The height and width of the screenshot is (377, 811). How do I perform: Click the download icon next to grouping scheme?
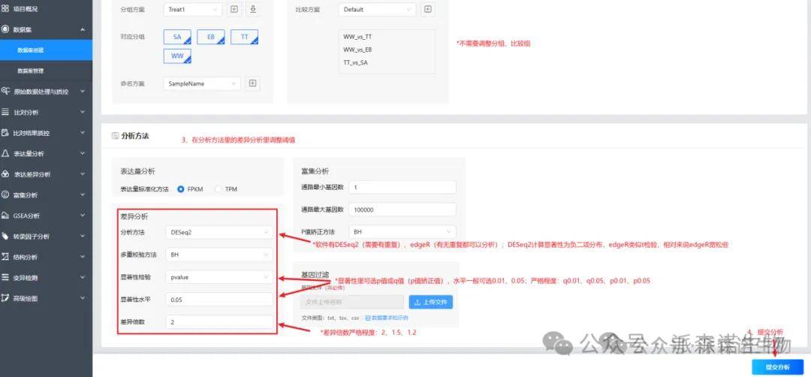pos(253,10)
